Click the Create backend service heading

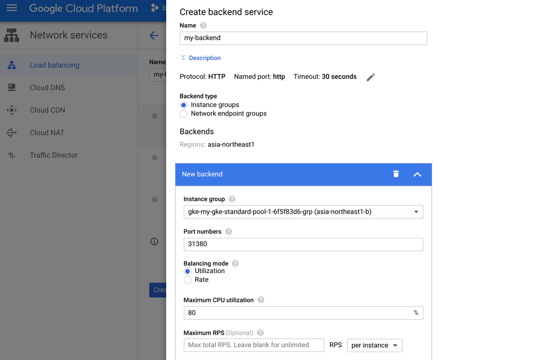click(226, 12)
